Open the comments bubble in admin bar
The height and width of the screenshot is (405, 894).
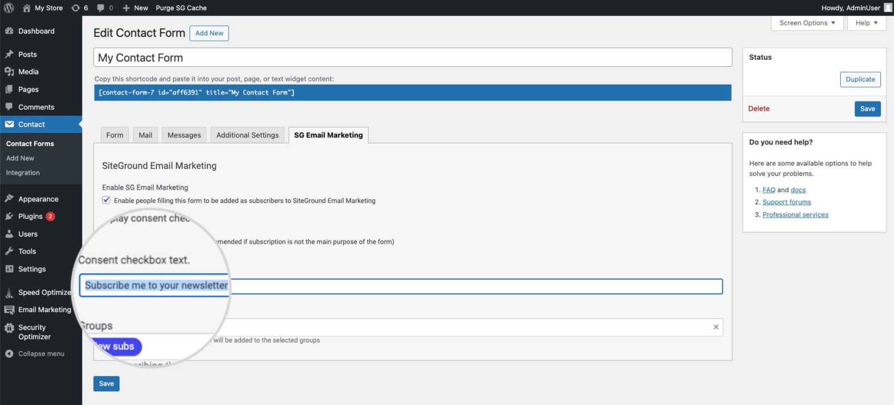coord(100,8)
